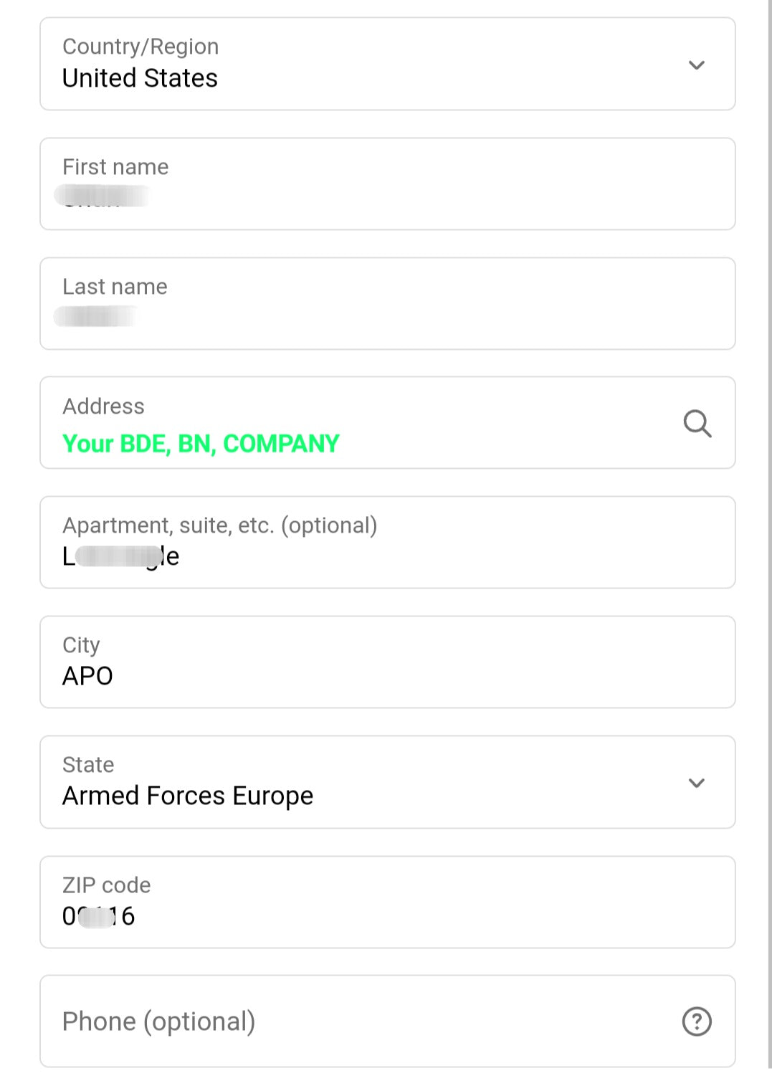Select the 'United States' country value
The height and width of the screenshot is (1081, 772).
(140, 78)
